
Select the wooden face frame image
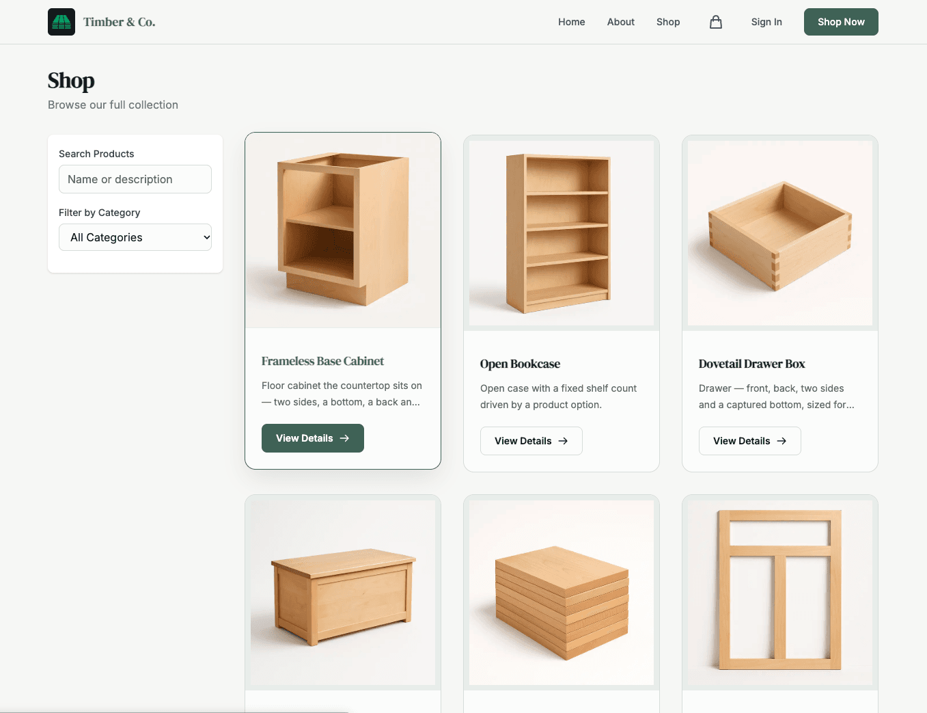[780, 593]
